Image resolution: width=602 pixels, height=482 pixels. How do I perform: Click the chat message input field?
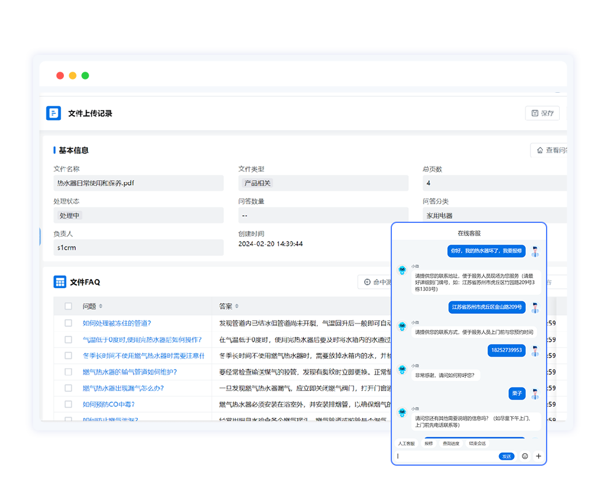pyautogui.click(x=445, y=456)
